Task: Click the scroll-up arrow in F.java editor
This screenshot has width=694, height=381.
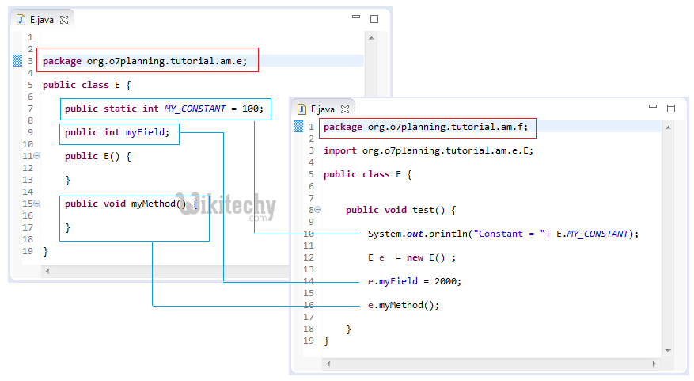Action: pos(669,127)
